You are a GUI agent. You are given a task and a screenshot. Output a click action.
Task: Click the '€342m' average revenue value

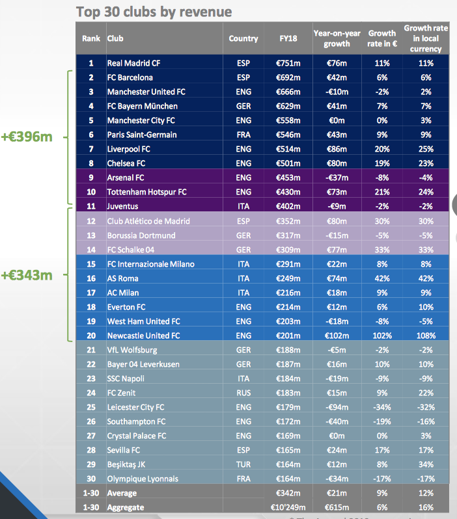(288, 493)
